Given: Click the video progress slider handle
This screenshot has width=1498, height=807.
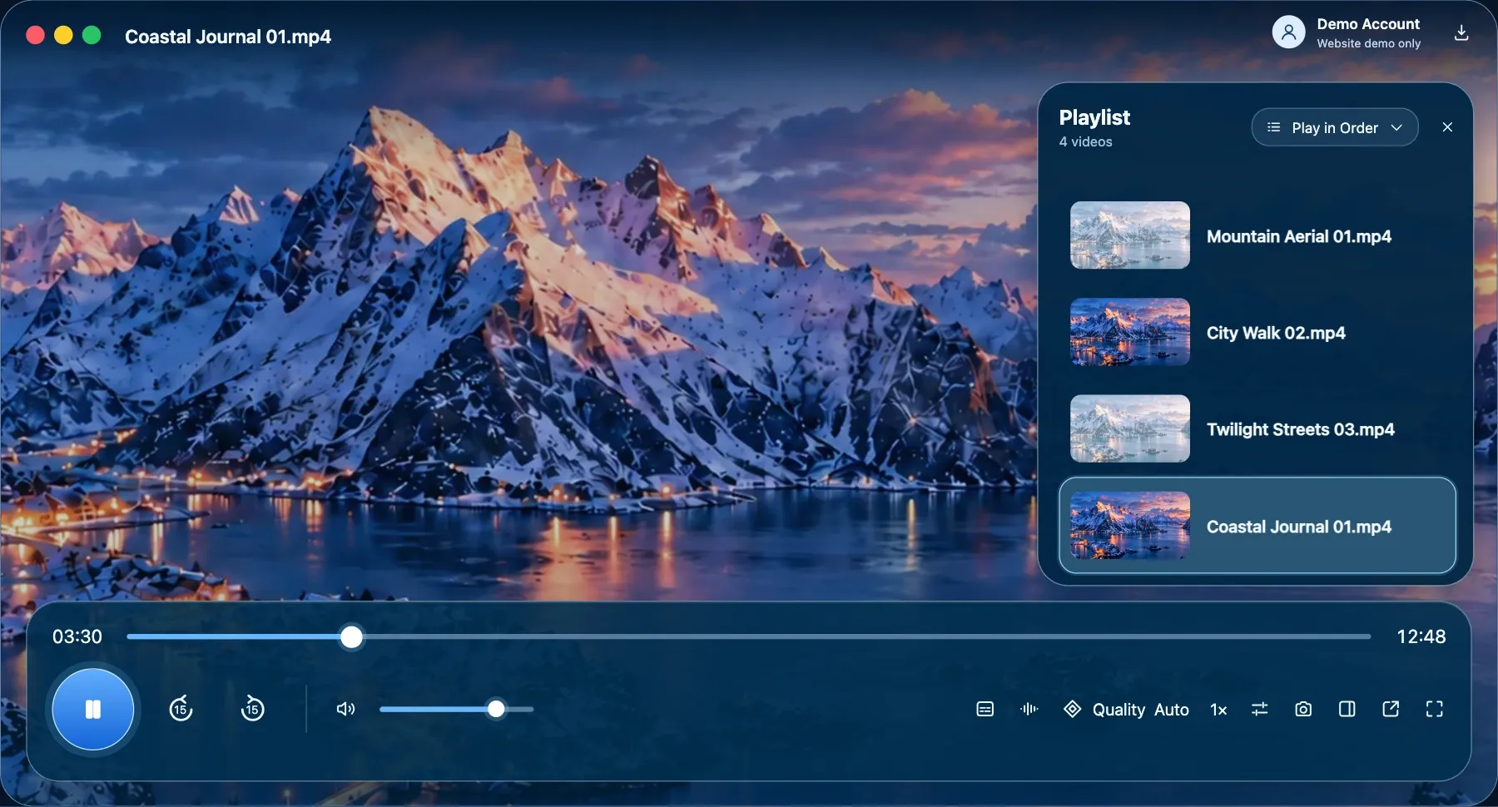Looking at the screenshot, I should tap(352, 637).
